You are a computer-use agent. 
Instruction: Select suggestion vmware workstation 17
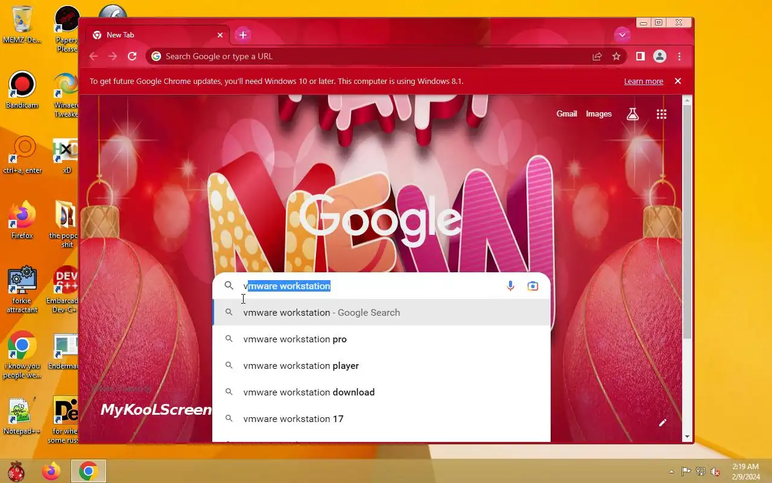(x=381, y=419)
